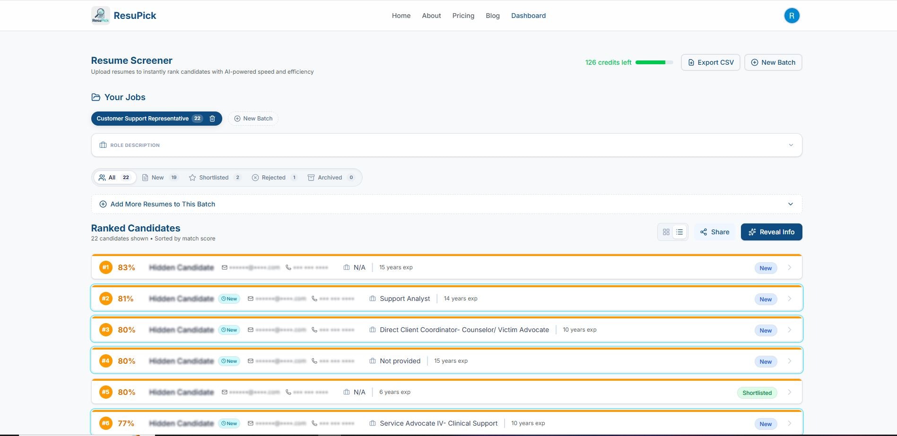Open the About page

click(x=431, y=16)
